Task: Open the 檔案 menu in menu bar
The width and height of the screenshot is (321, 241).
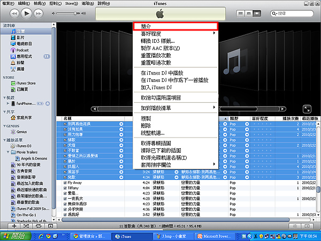Action: tap(9, 4)
